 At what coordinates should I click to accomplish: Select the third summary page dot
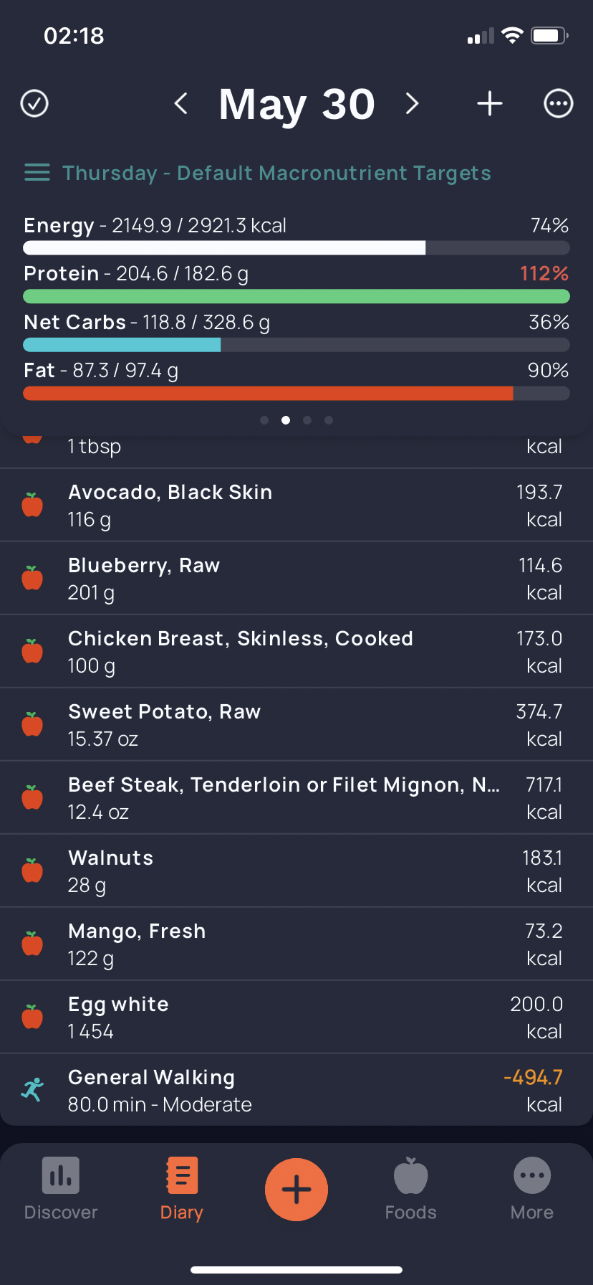click(x=307, y=420)
